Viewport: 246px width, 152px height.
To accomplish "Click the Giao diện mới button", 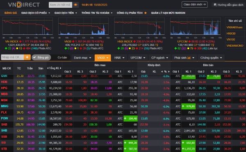I will [x=194, y=5].
